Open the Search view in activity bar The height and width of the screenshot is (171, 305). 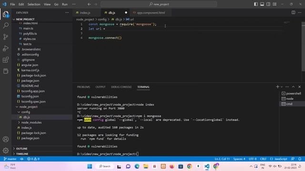tap(6, 25)
